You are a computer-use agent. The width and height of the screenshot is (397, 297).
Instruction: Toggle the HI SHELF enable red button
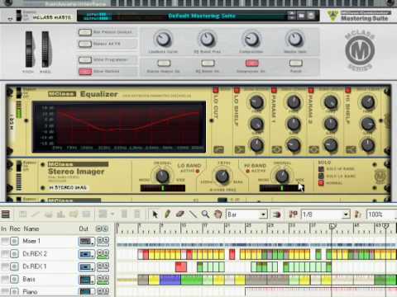[347, 90]
